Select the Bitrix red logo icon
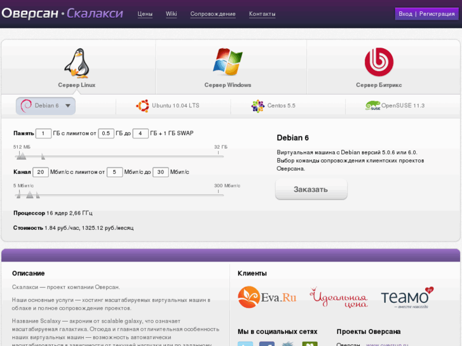Viewport: 462px width, 346px height. [x=379, y=62]
